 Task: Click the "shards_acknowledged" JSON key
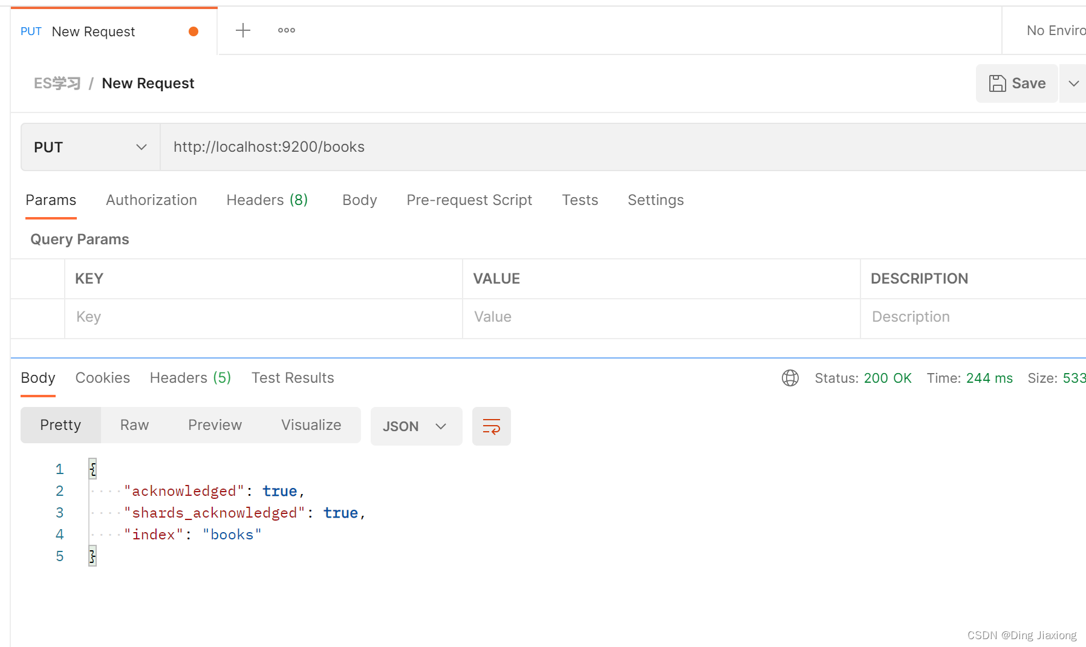tap(214, 513)
